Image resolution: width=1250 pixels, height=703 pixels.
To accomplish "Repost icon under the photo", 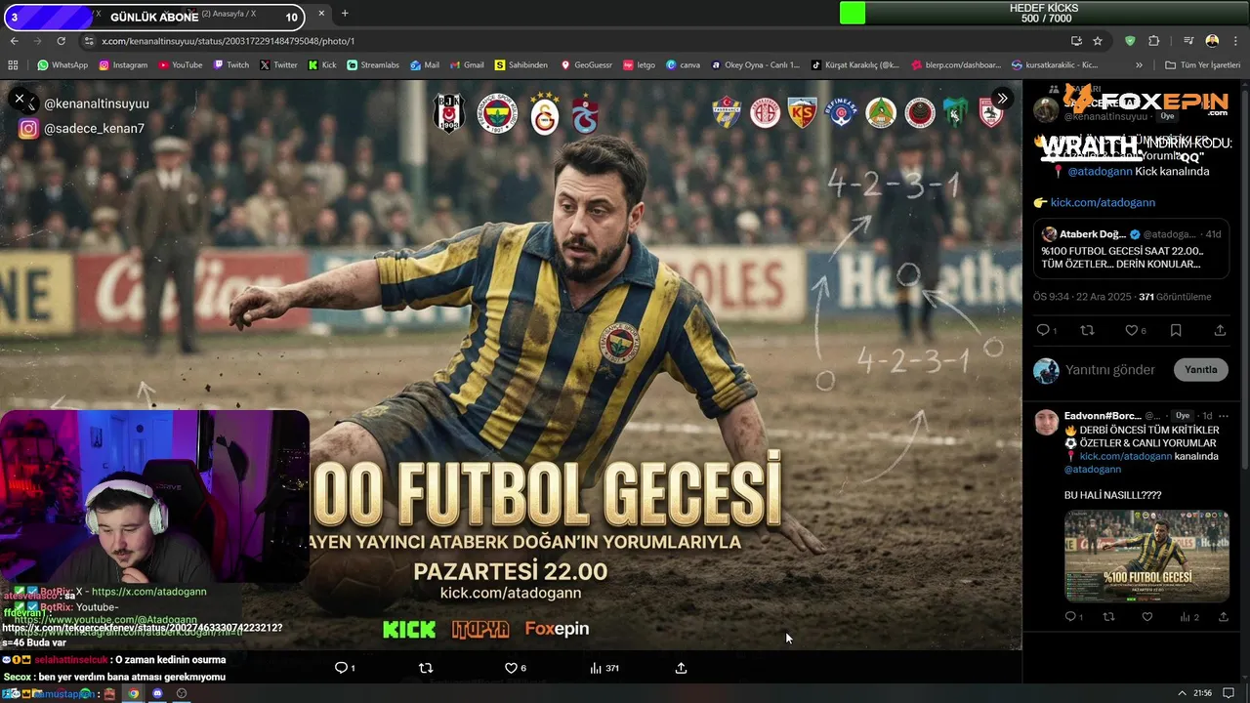I will (426, 668).
